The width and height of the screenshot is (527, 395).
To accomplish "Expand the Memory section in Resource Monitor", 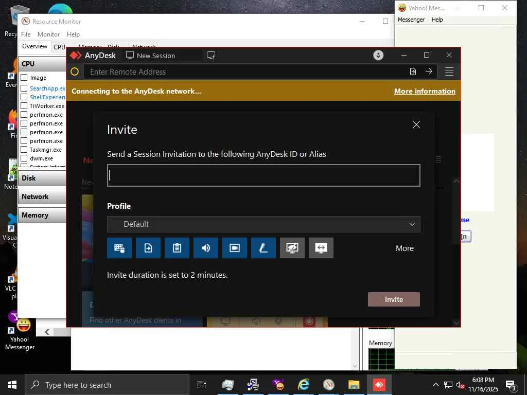I will 42,215.
